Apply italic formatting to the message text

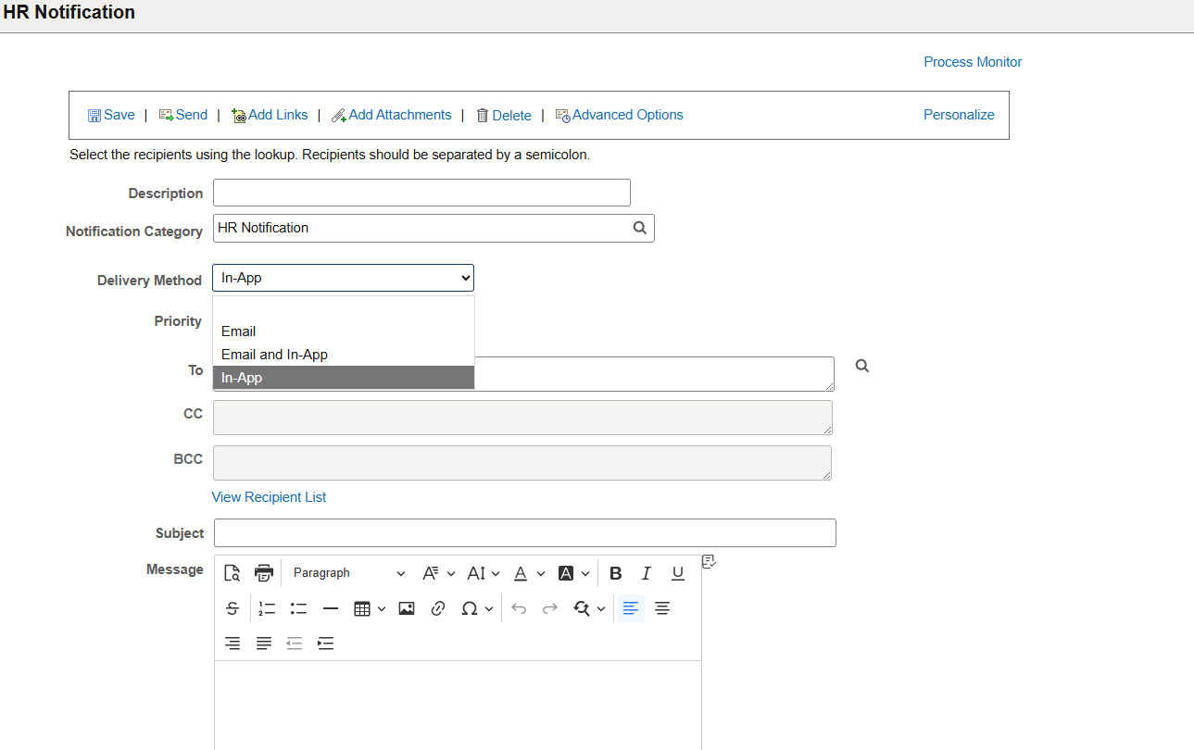[x=646, y=573]
